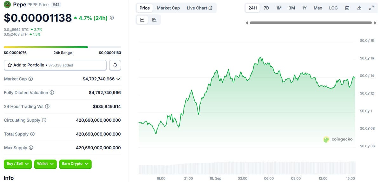Show Max Supply info icon
This screenshot has height=182, width=381.
pos(31,148)
